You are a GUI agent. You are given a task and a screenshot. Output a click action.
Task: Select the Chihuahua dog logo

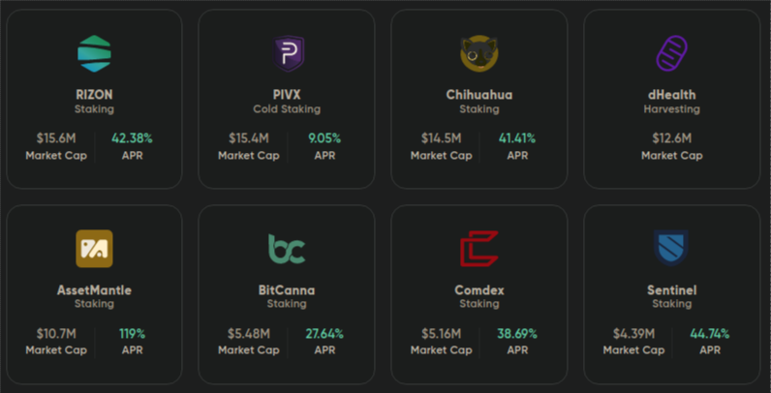click(479, 53)
